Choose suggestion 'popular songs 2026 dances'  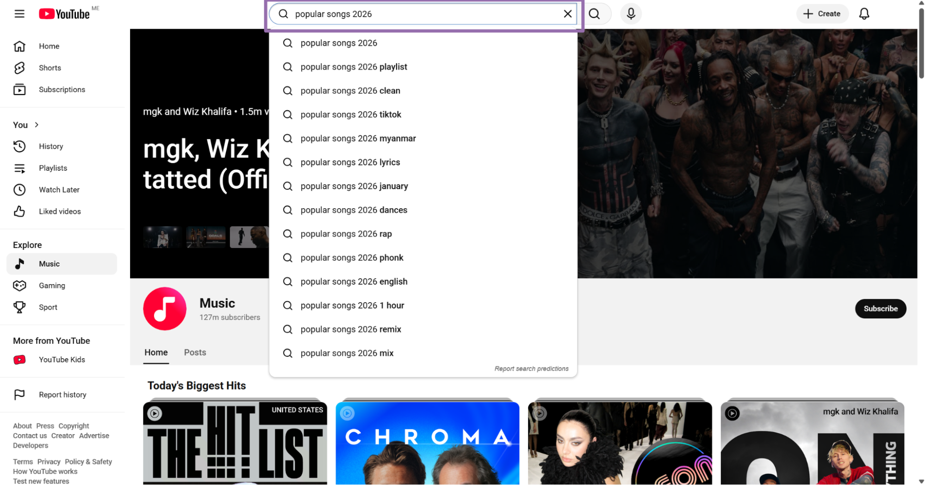tap(423, 210)
